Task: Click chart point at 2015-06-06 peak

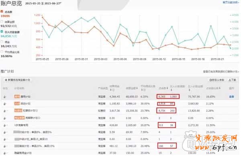Action: tap(120, 24)
